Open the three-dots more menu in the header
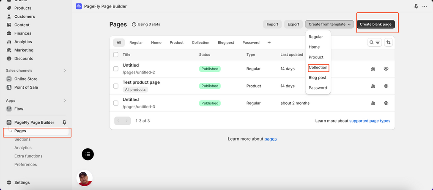Screen dimensions: 433x190 425,6
